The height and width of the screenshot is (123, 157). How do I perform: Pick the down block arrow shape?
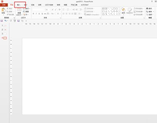[117, 11]
